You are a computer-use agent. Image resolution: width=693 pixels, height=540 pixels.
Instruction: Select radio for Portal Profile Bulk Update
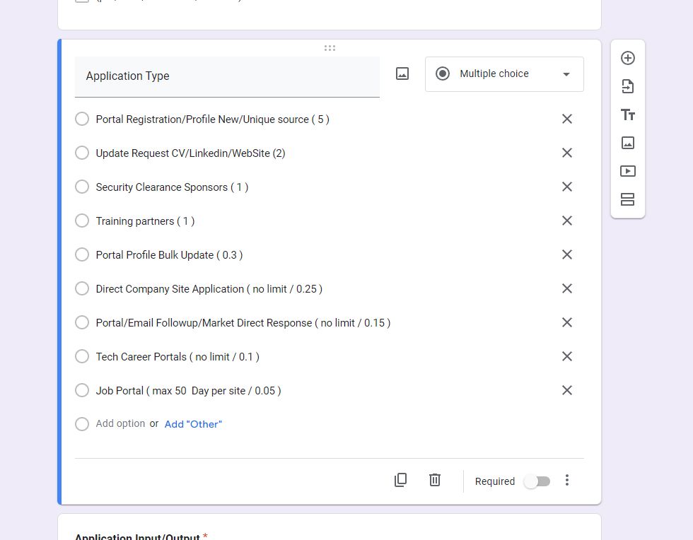click(82, 254)
